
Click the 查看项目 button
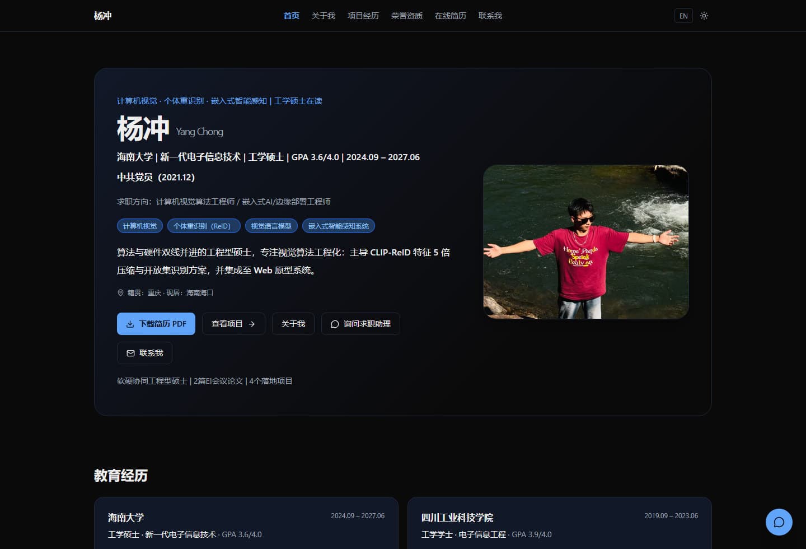click(x=233, y=324)
